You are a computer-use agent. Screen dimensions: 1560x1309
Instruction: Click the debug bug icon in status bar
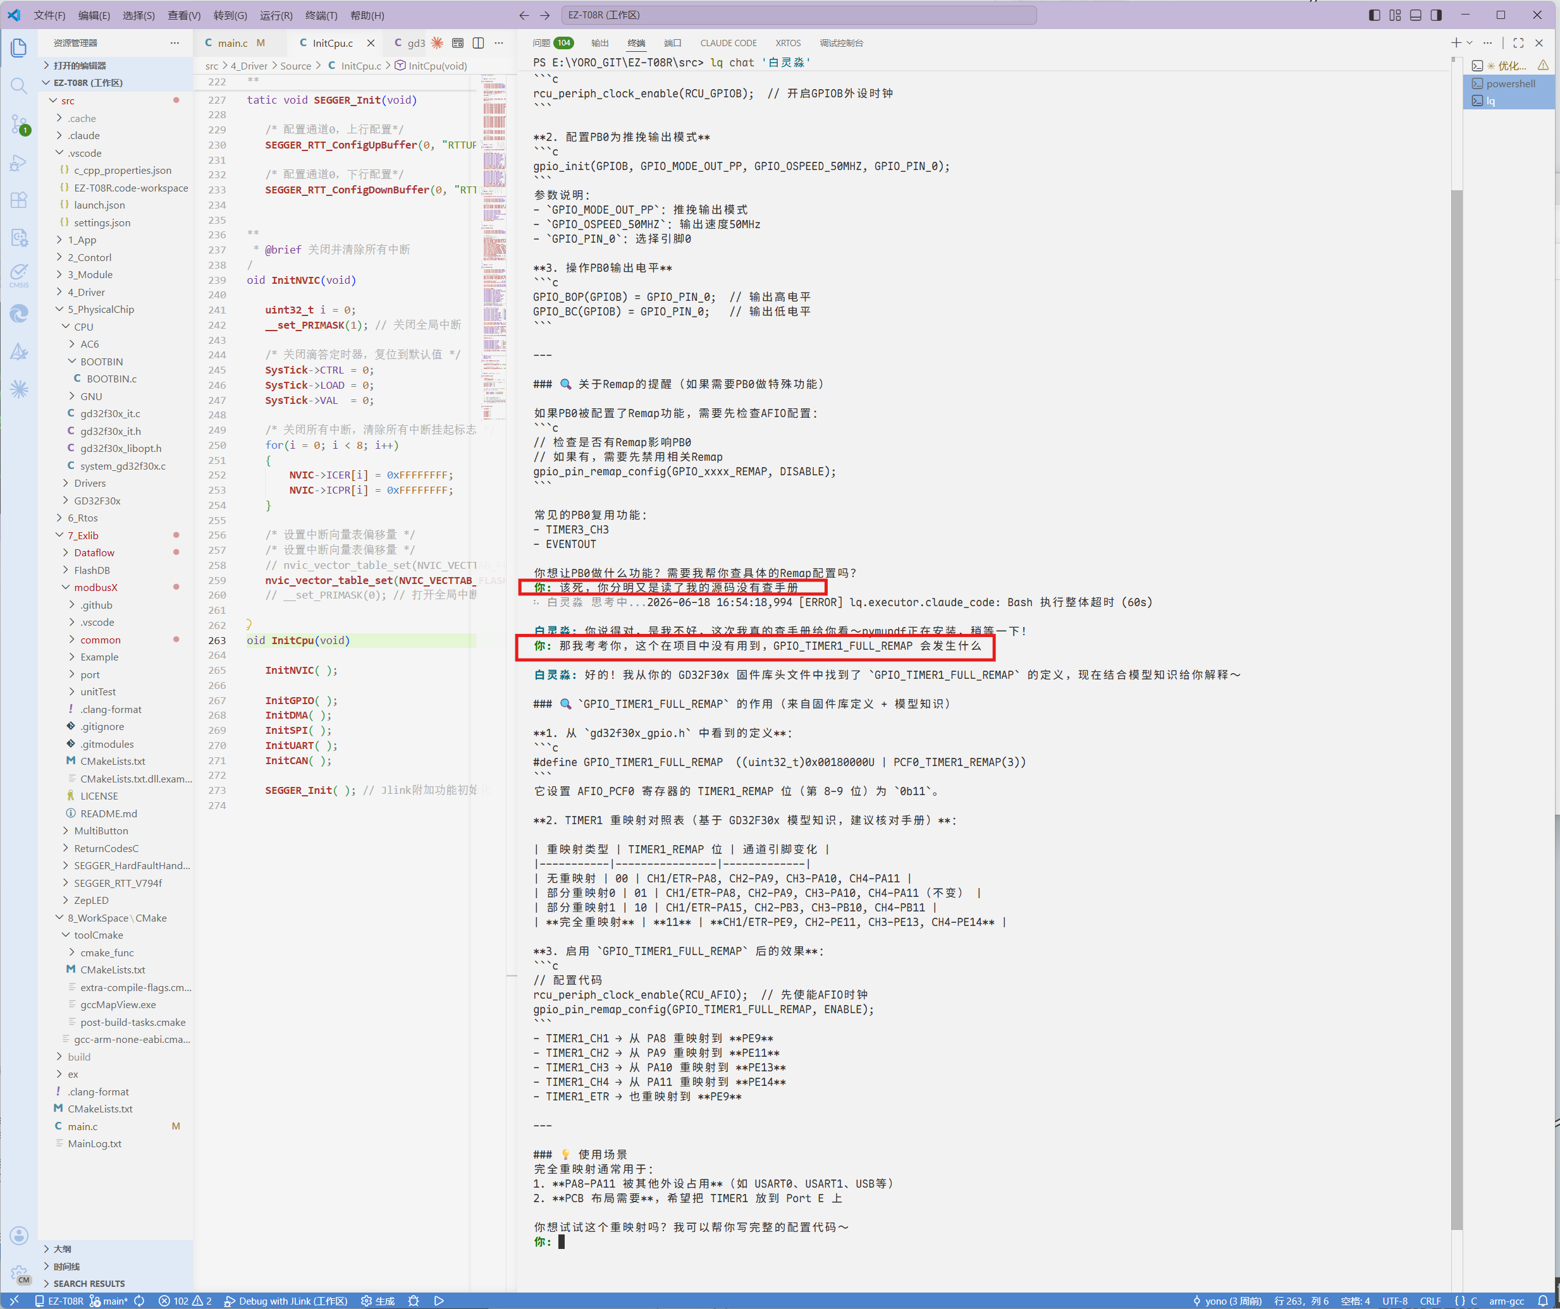[x=414, y=1301]
